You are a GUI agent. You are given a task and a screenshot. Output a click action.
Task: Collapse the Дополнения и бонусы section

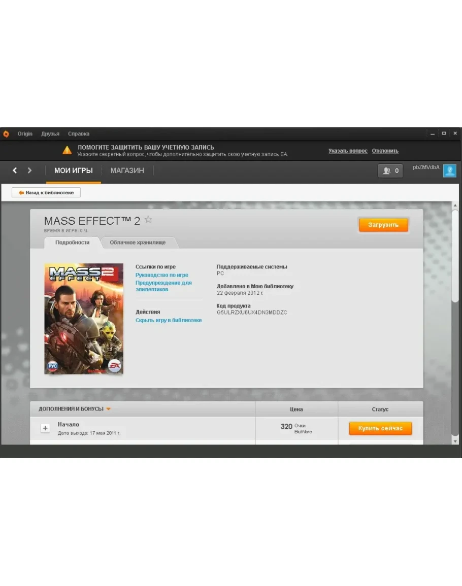108,409
